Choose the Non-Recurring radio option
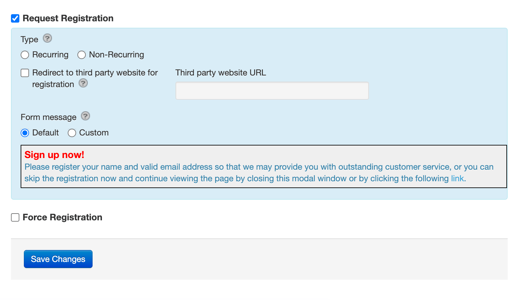This screenshot has width=518, height=300. coord(82,55)
